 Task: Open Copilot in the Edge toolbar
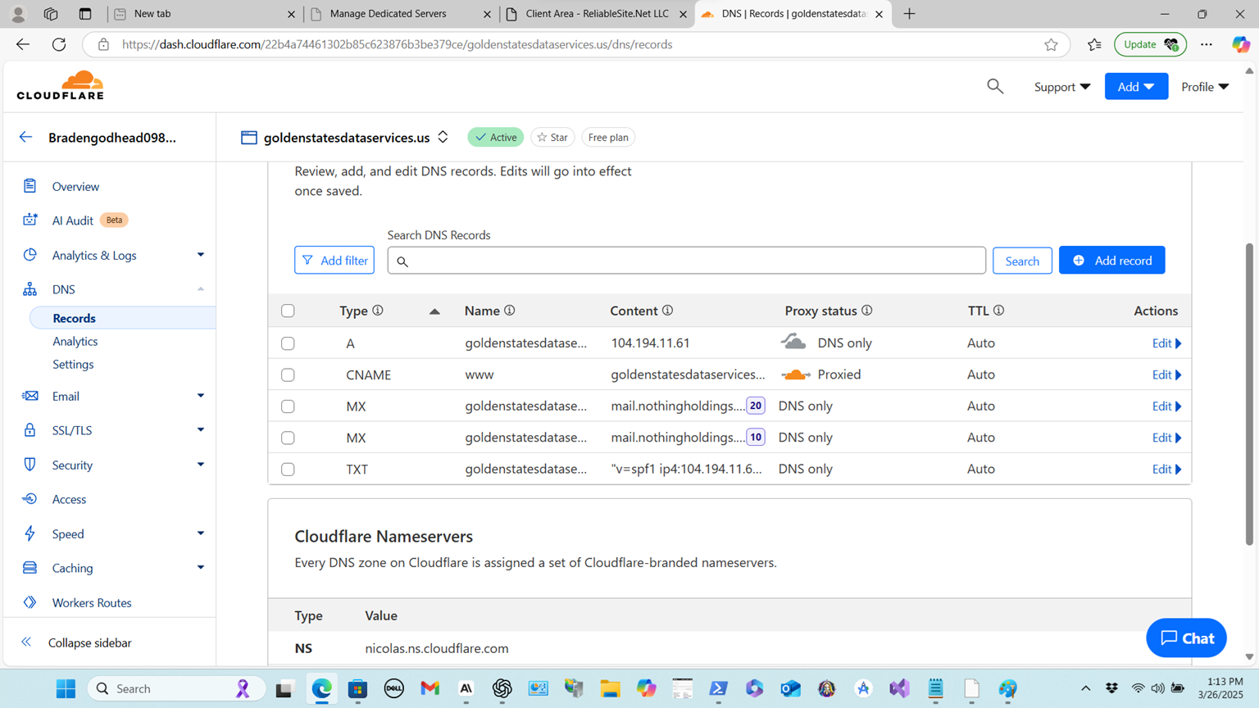(x=1241, y=44)
